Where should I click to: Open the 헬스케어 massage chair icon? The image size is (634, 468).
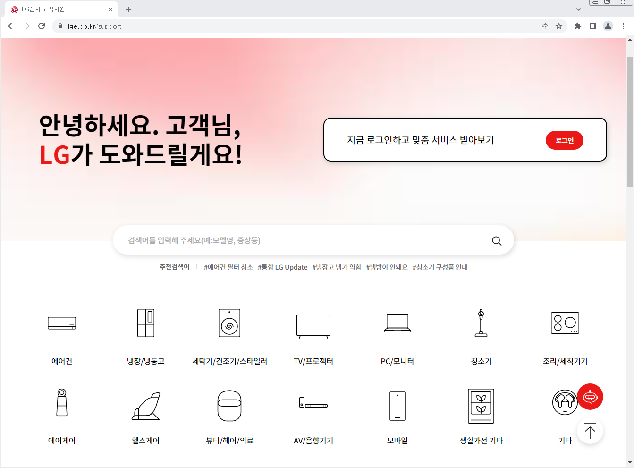tap(146, 406)
